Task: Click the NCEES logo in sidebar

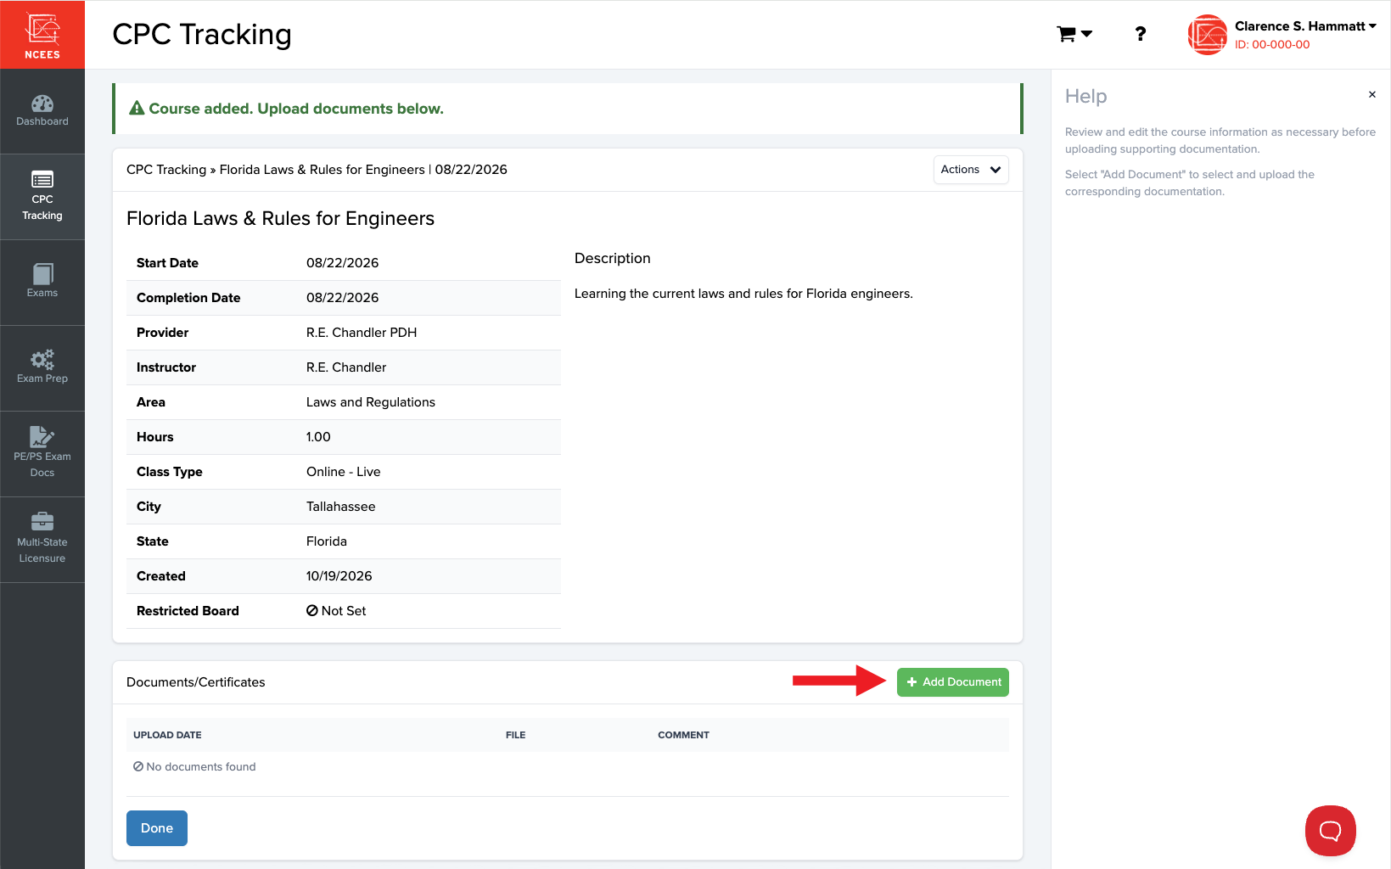Action: (42, 35)
